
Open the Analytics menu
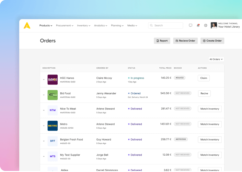pos(101,26)
